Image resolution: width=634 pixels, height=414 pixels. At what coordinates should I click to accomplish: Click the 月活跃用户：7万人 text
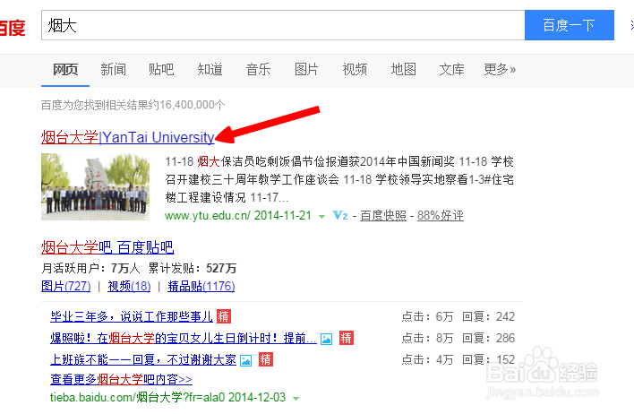tap(90, 268)
